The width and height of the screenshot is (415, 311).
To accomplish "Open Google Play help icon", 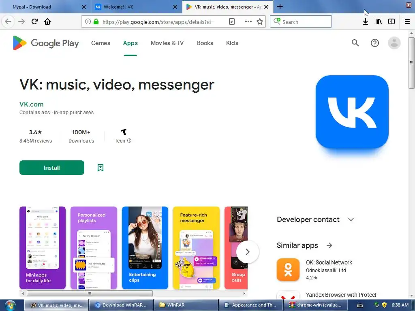I will (x=375, y=43).
